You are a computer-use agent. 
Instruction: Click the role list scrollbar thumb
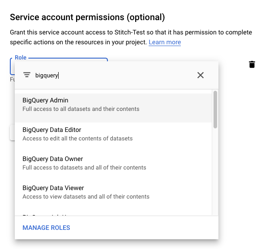(x=215, y=110)
